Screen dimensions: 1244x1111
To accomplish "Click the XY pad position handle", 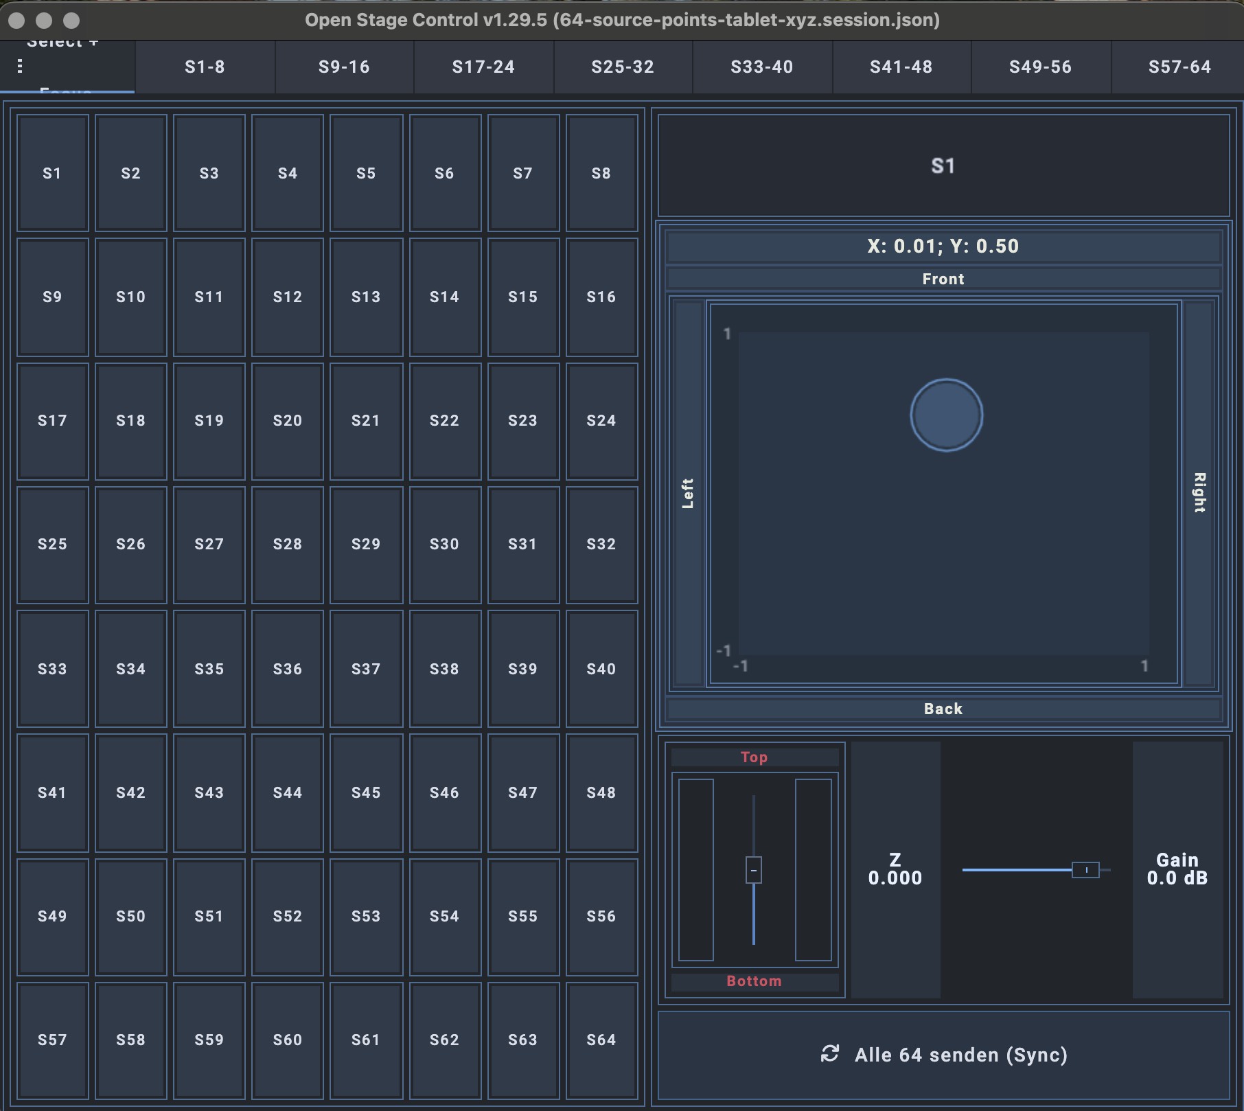I will [947, 415].
